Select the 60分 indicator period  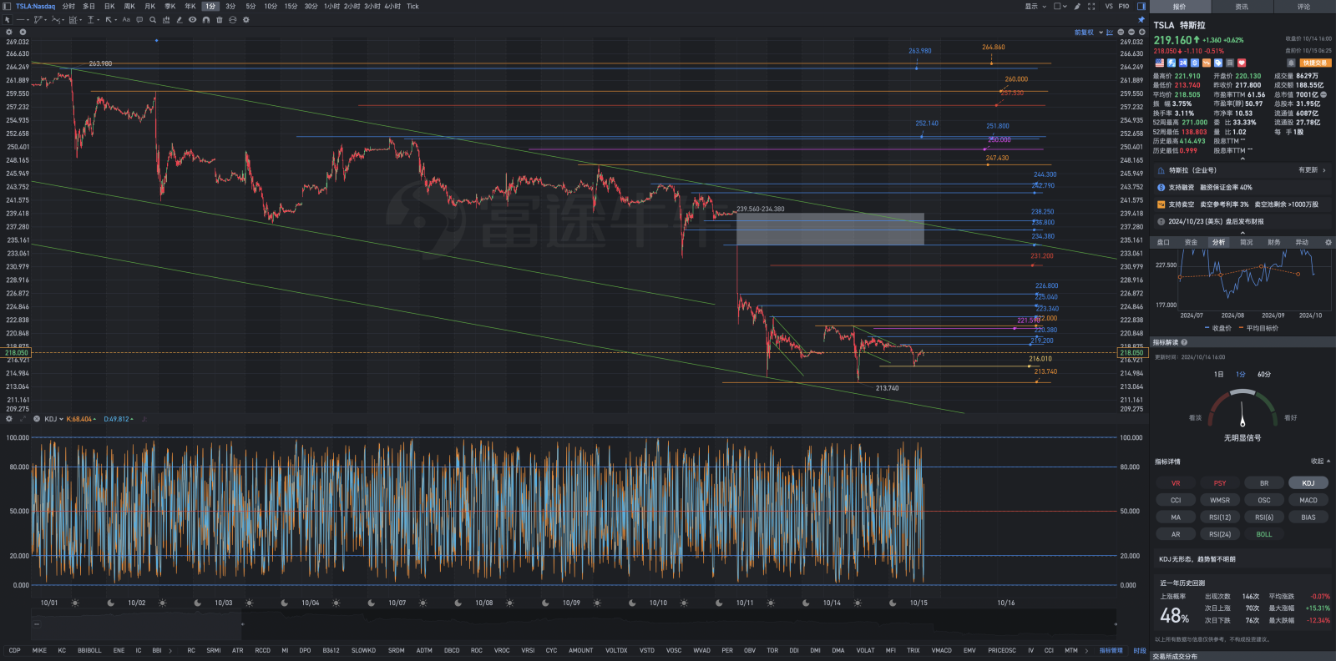pos(1264,374)
